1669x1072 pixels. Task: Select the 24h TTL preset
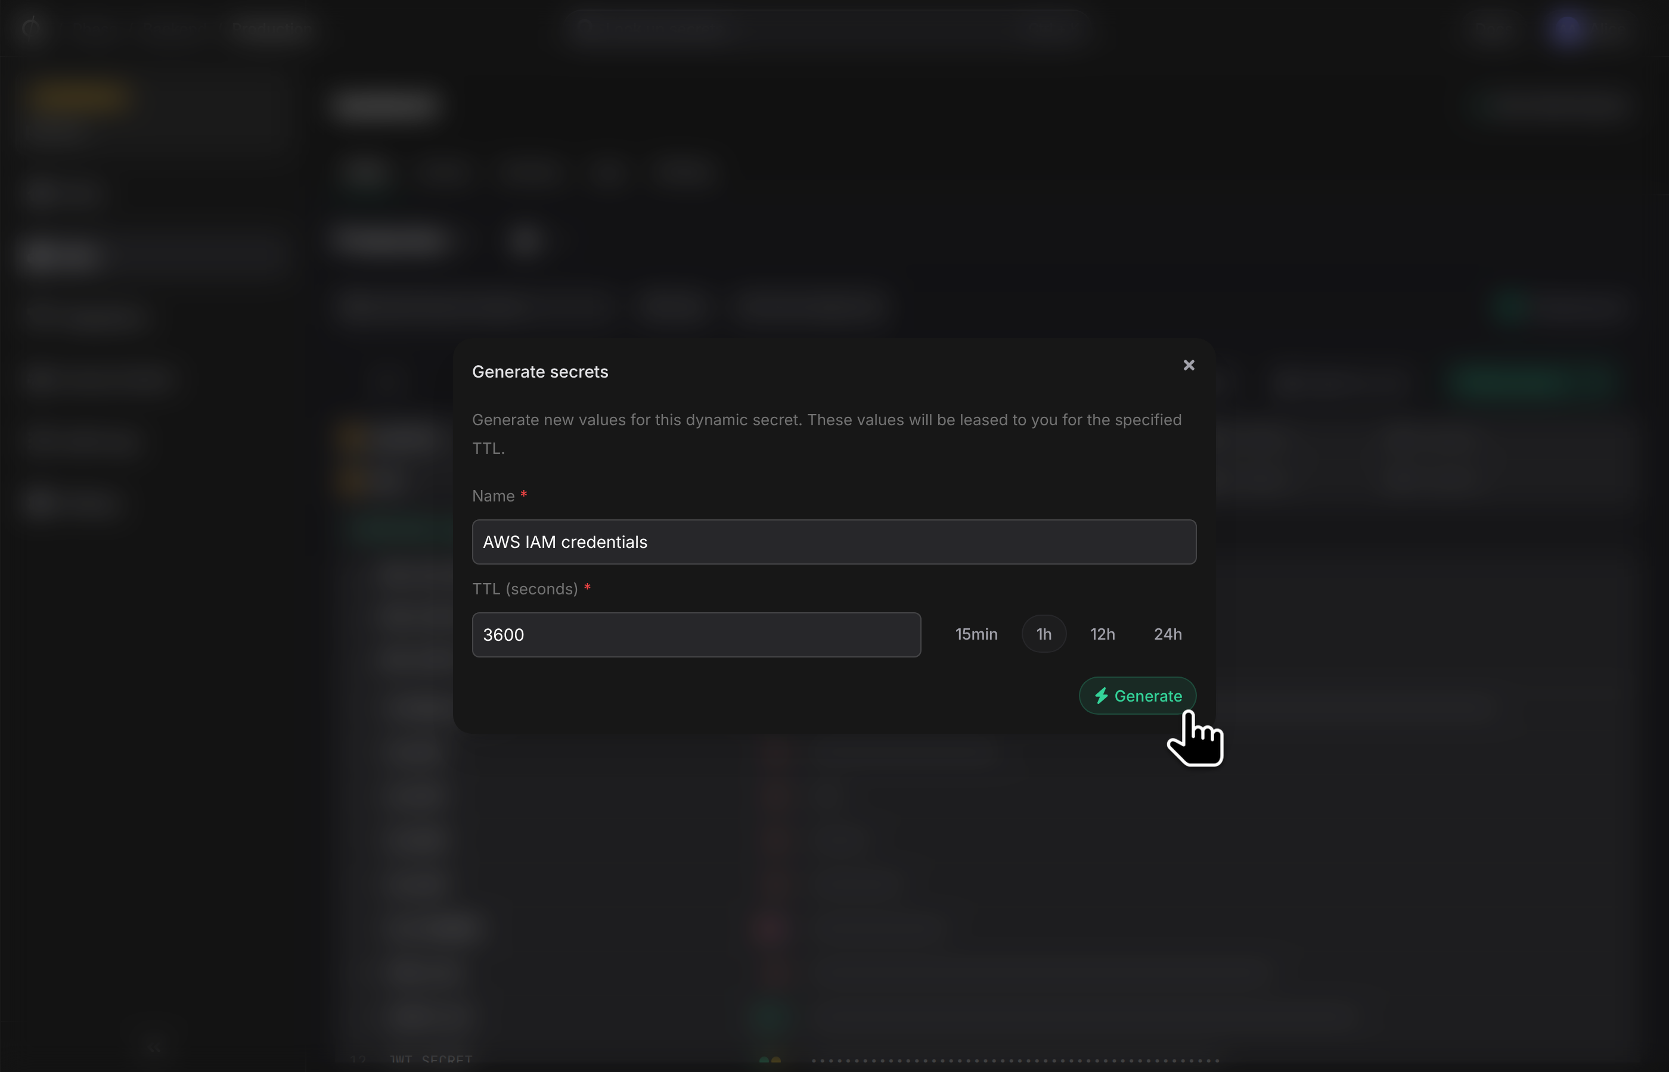pyautogui.click(x=1168, y=634)
